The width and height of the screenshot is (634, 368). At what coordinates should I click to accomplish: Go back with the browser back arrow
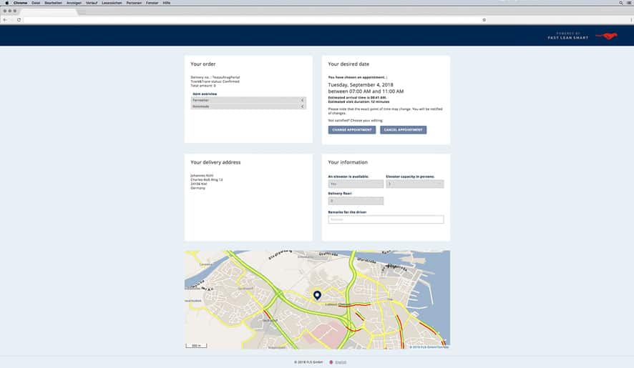(5, 20)
